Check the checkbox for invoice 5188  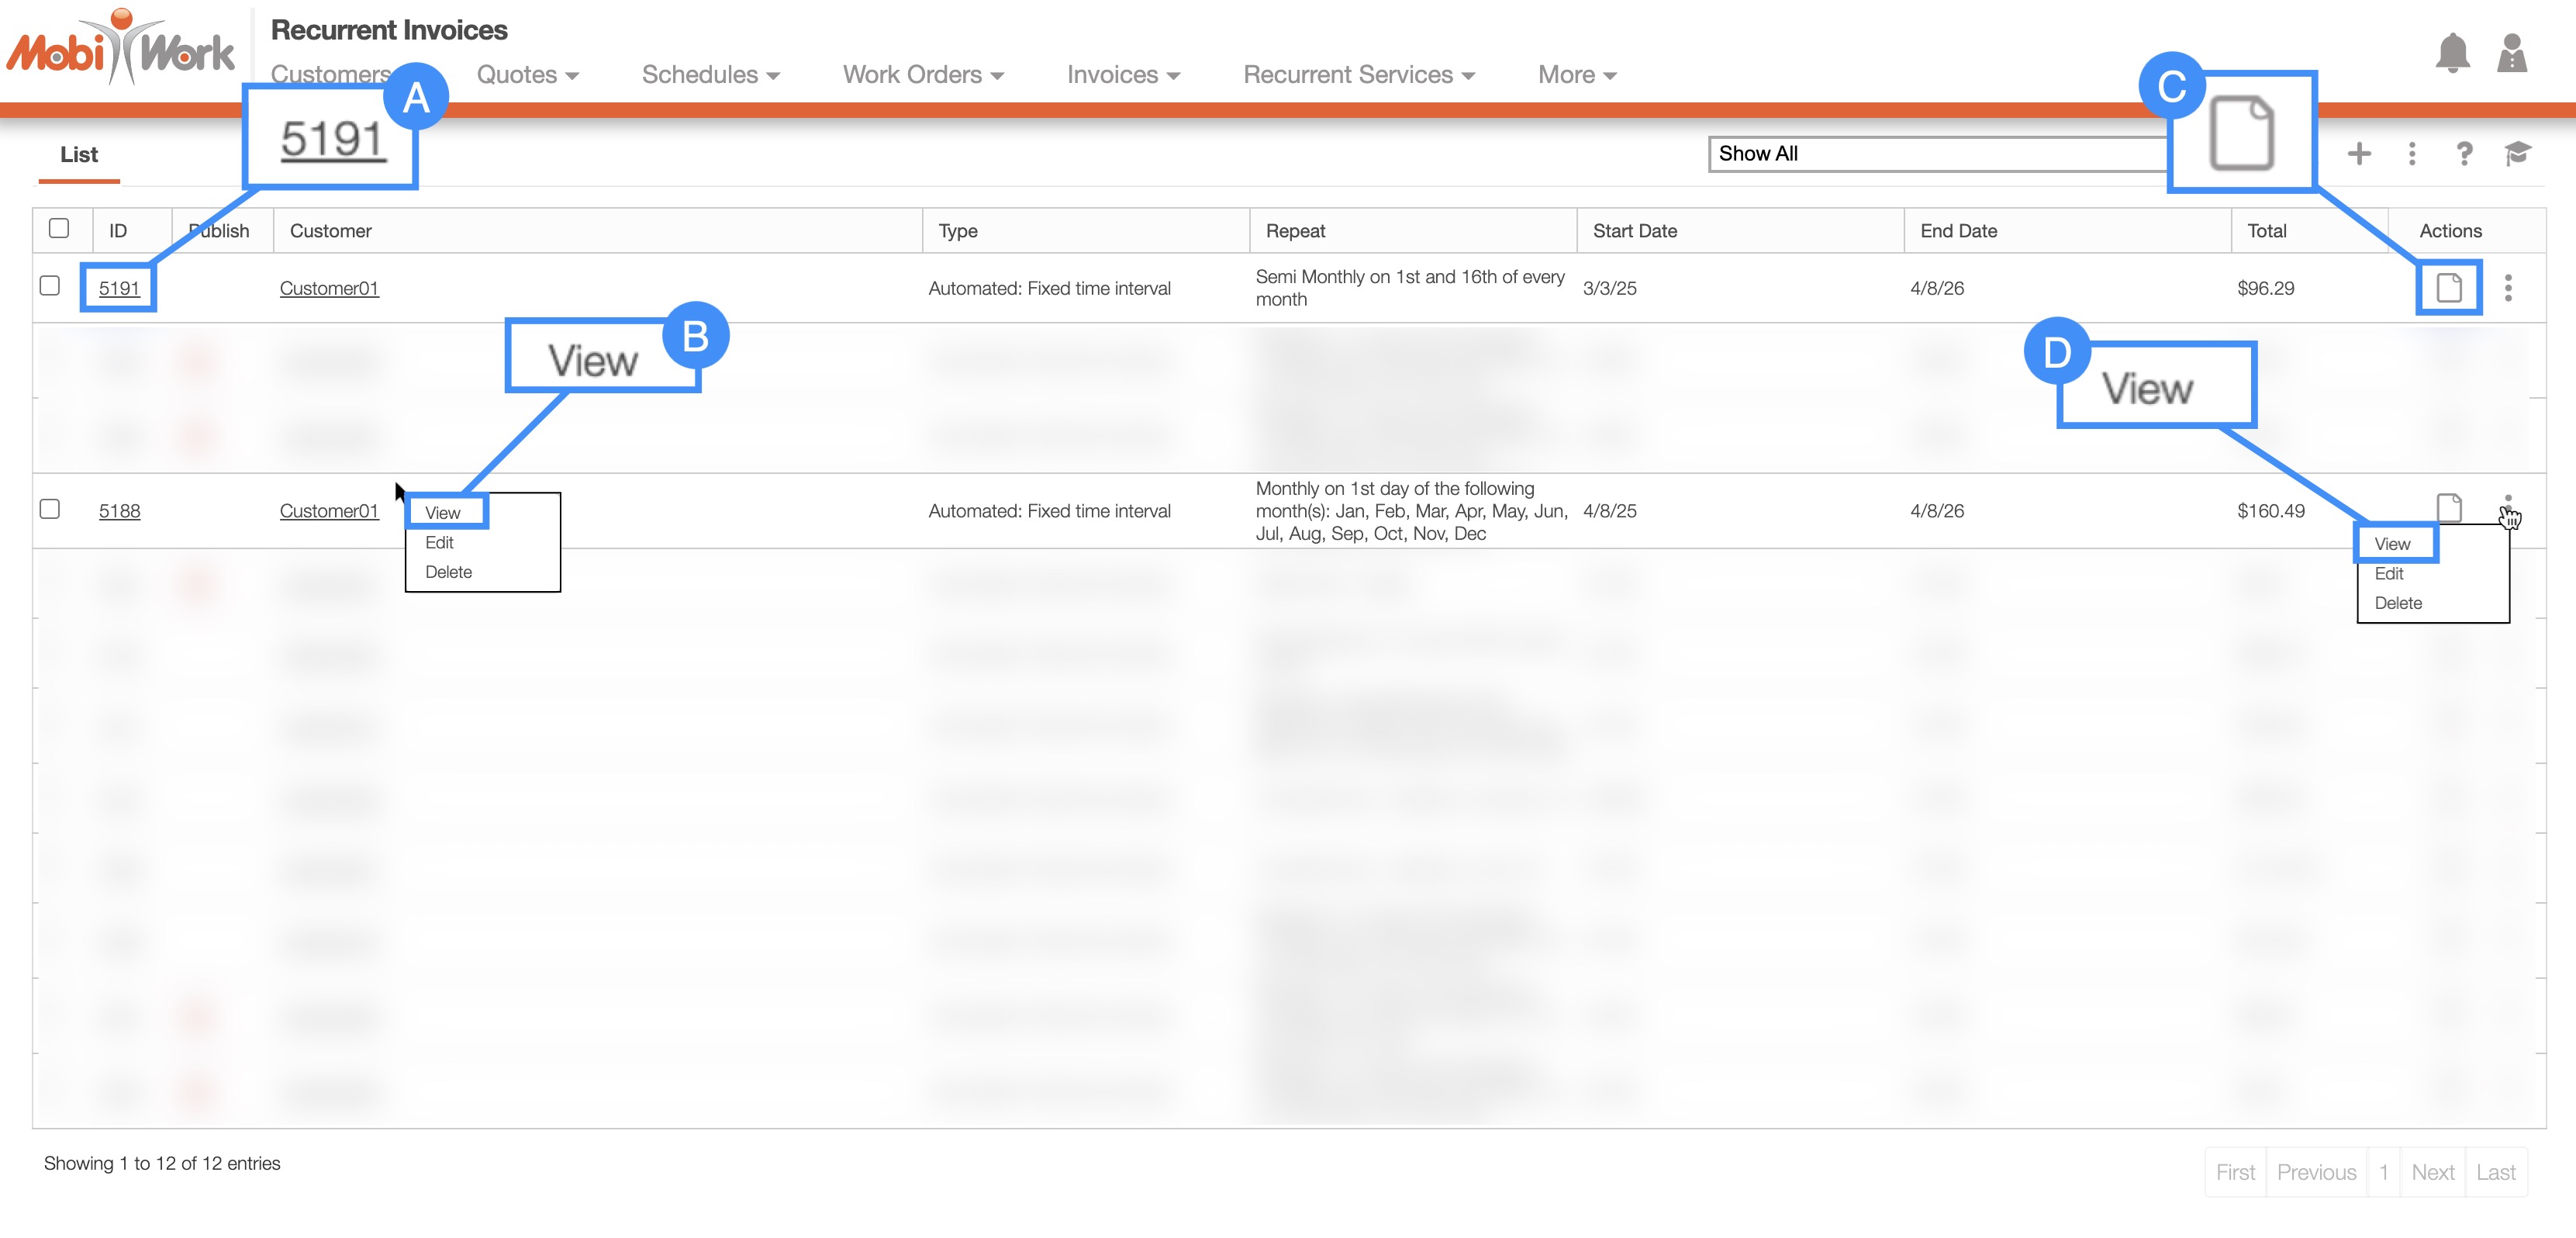(x=50, y=509)
